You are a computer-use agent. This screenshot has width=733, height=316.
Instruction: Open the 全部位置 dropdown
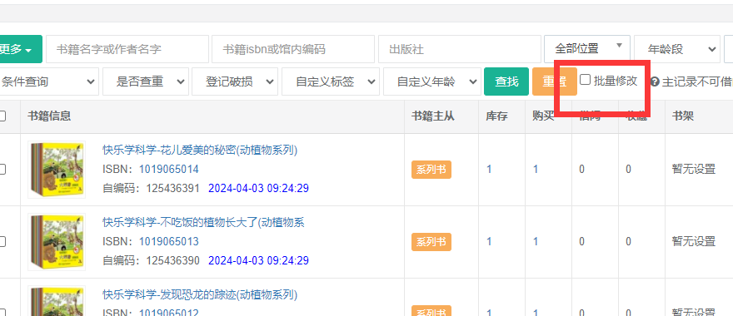(x=587, y=49)
